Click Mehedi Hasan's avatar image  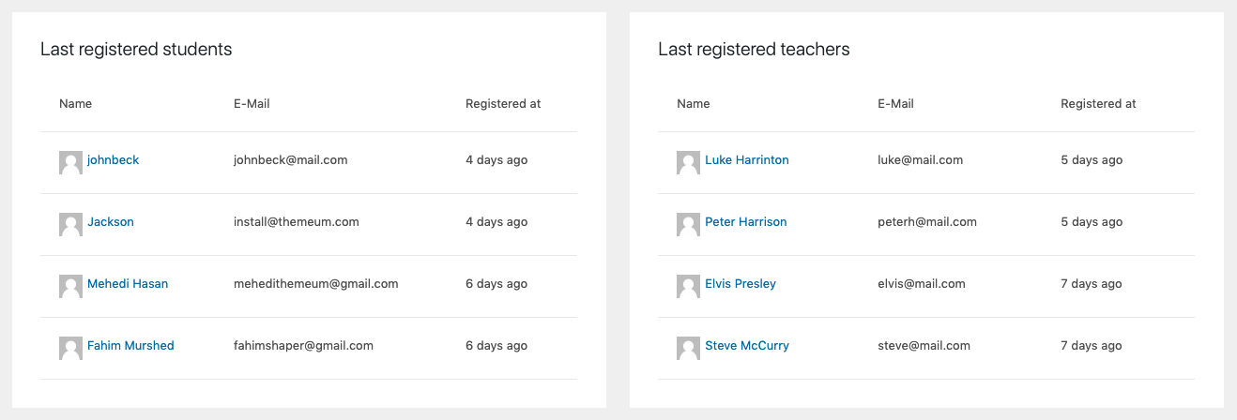point(70,287)
